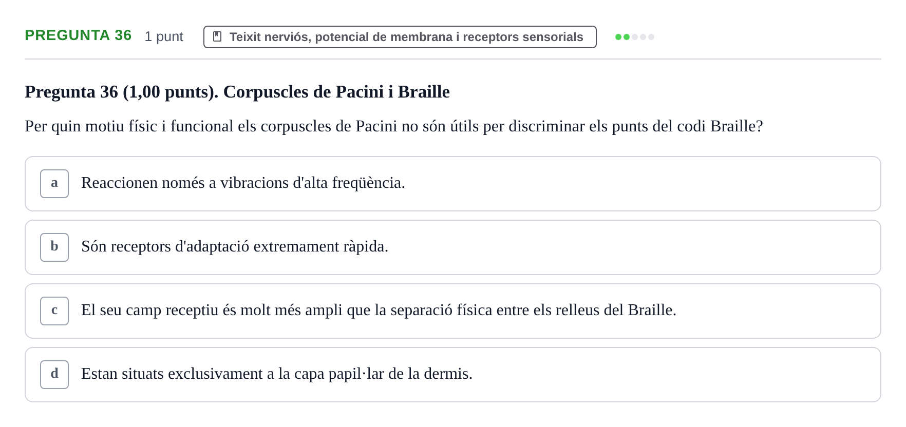Click the '1 punt' score label

[164, 36]
